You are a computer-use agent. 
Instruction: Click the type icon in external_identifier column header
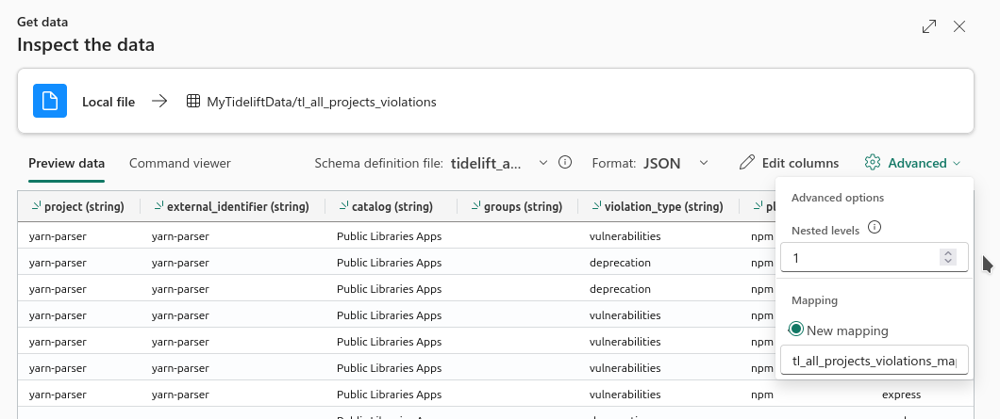[158, 205]
